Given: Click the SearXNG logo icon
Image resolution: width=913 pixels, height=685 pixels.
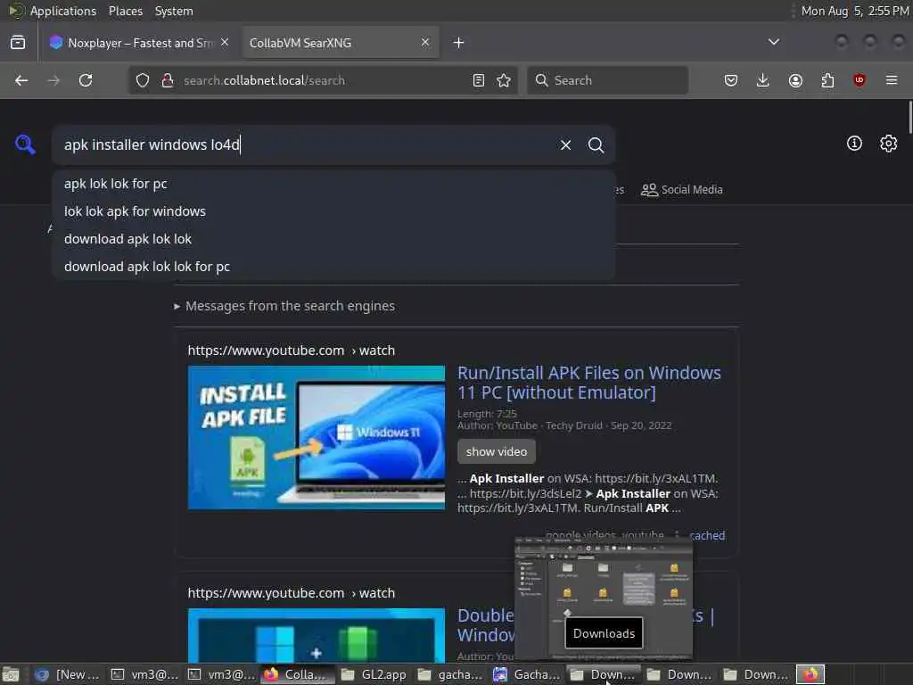Looking at the screenshot, I should 25,144.
